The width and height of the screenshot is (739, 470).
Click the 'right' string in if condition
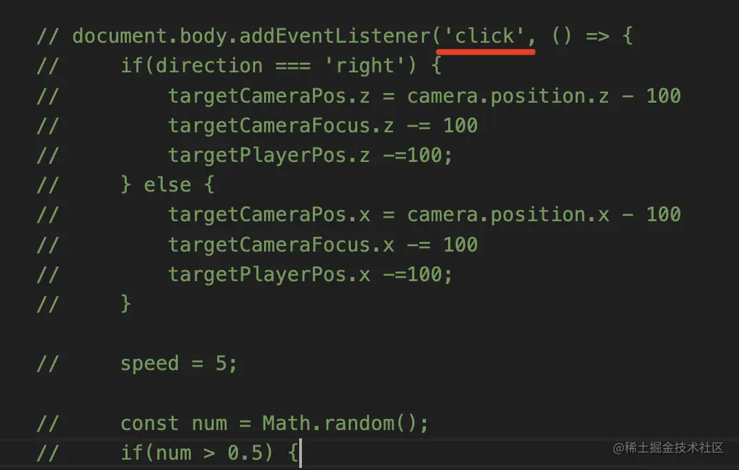pyautogui.click(x=365, y=66)
